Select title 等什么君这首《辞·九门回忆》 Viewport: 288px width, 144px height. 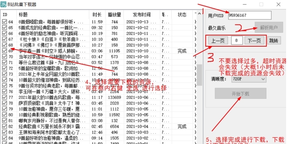49,63
